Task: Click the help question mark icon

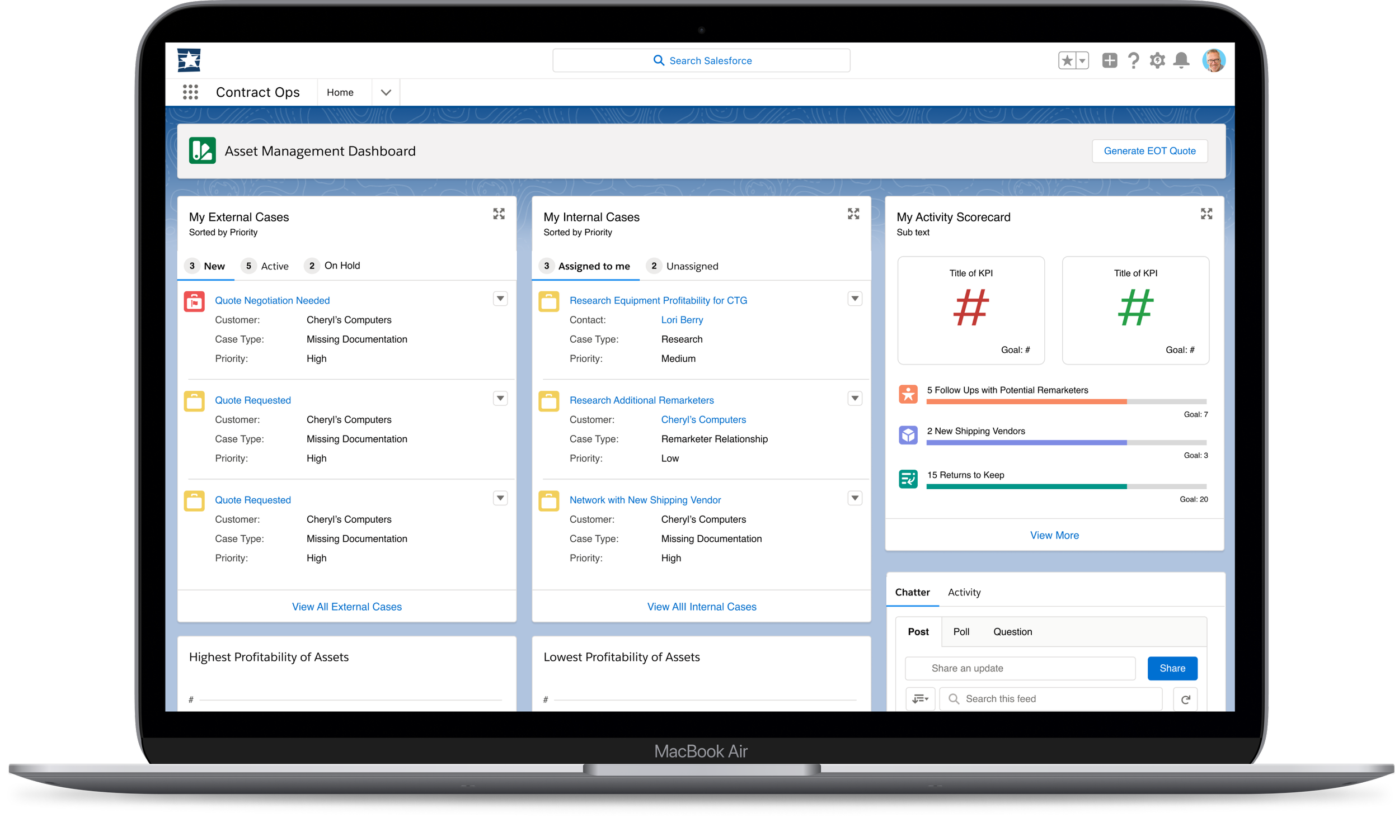Action: (1133, 60)
